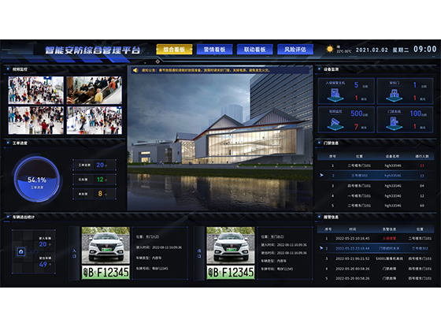Click the 54.1% work order progress gauge
The width and height of the screenshot is (441, 327).
click(37, 179)
